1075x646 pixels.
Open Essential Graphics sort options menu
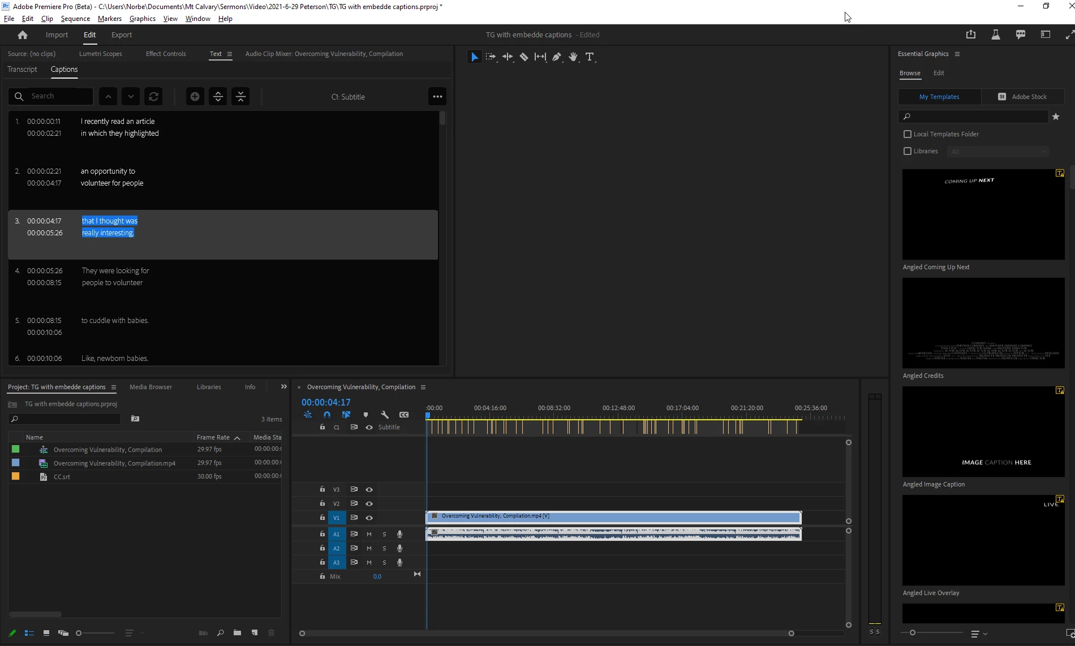pyautogui.click(x=979, y=634)
